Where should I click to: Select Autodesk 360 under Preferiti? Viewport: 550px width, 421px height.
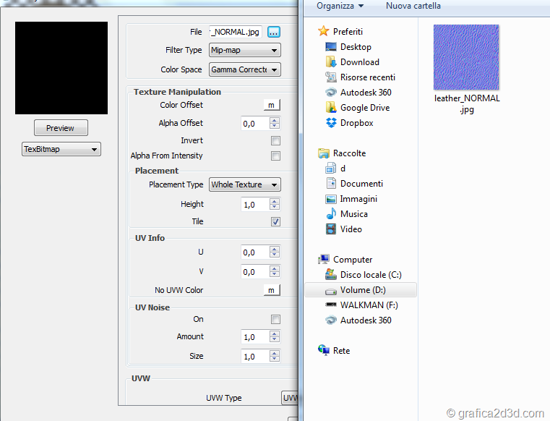tap(365, 93)
